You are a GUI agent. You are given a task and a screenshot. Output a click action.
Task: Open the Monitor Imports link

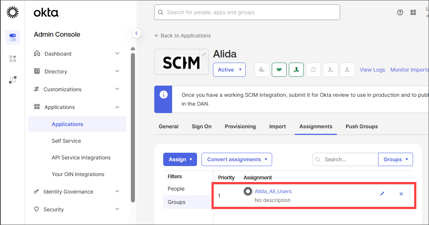click(410, 70)
